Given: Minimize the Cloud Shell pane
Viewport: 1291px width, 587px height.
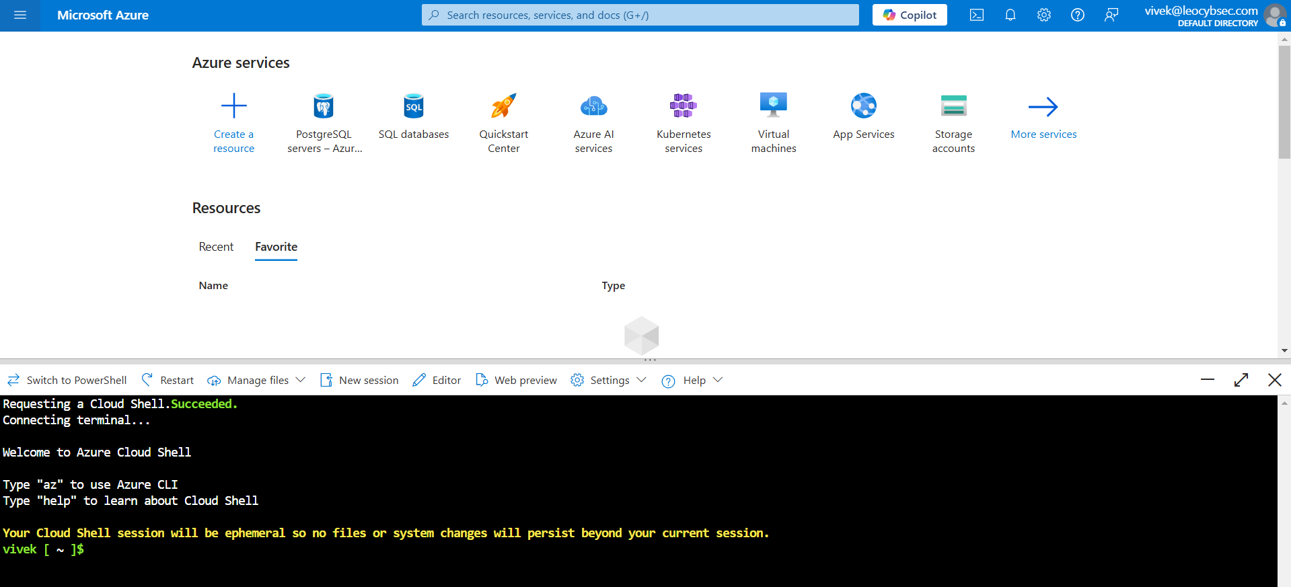Looking at the screenshot, I should (1208, 380).
